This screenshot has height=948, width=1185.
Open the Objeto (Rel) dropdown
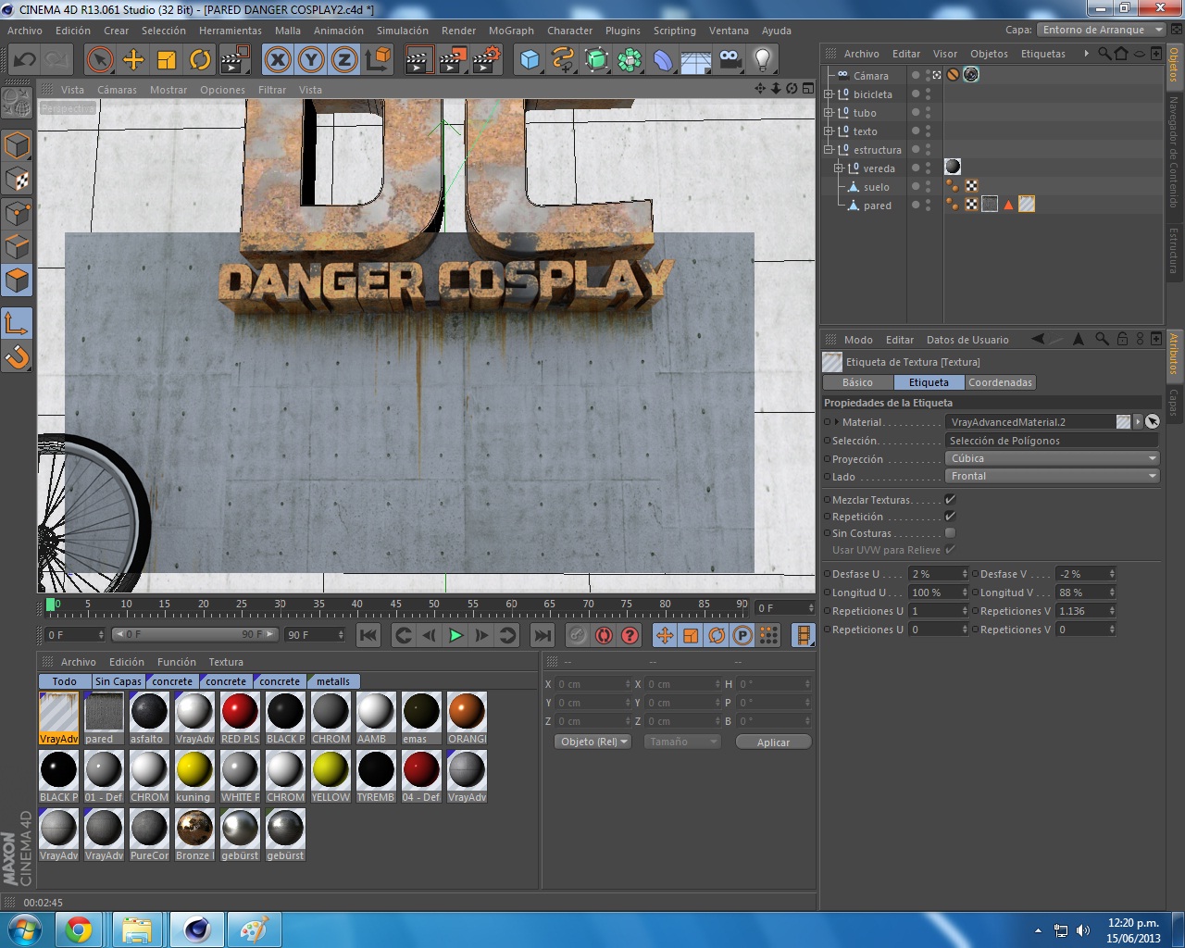click(593, 742)
